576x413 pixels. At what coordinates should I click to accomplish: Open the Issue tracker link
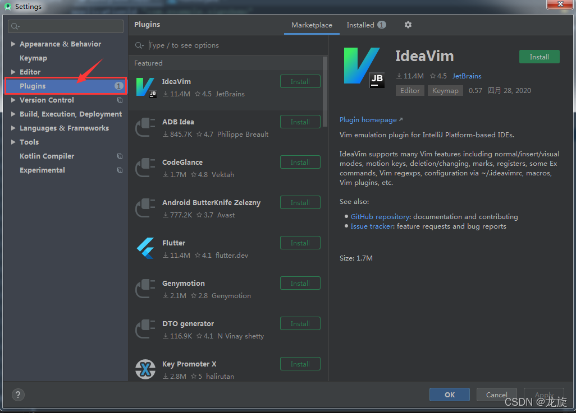[372, 226]
